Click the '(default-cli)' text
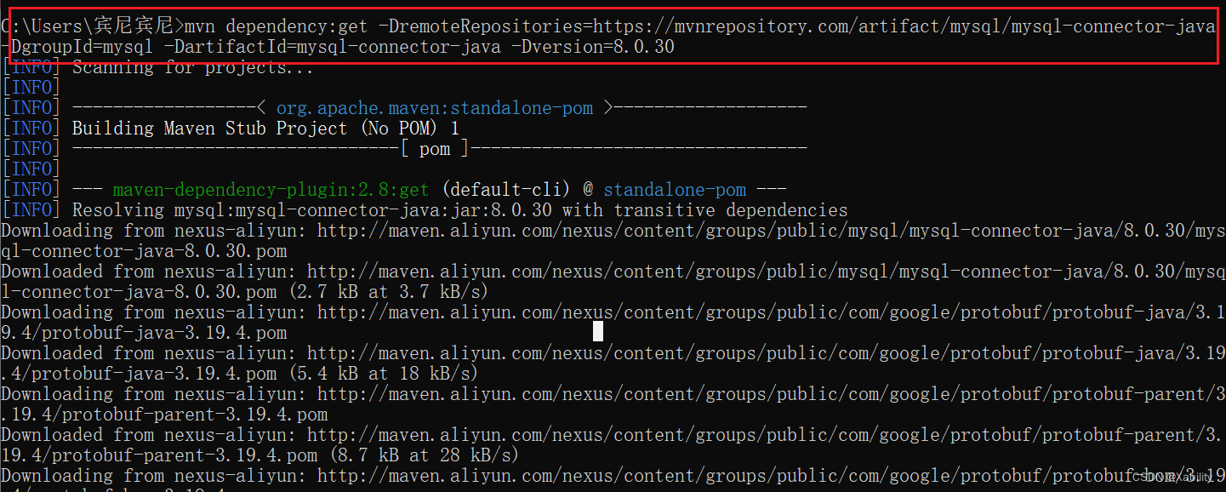Viewport: 1226px width, 492px height. (506, 190)
